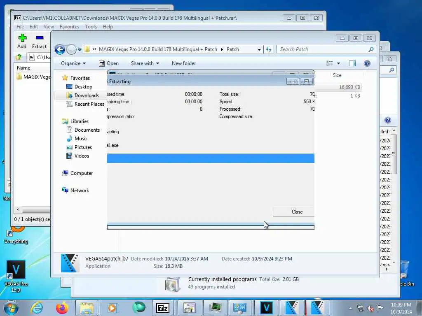Expand the view options dropdown arrow

[x=339, y=63]
